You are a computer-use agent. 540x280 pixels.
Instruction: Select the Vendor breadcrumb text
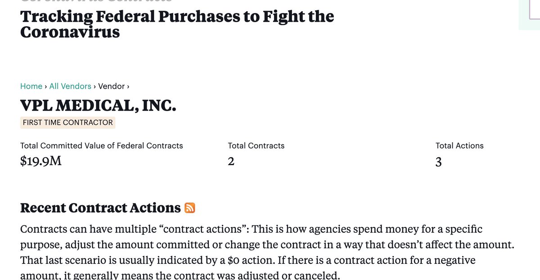[111, 86]
